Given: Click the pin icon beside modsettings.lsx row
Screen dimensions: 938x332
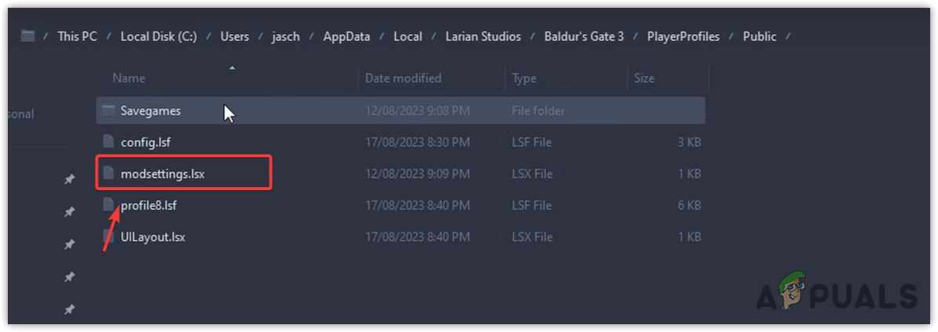Looking at the screenshot, I should pyautogui.click(x=69, y=180).
